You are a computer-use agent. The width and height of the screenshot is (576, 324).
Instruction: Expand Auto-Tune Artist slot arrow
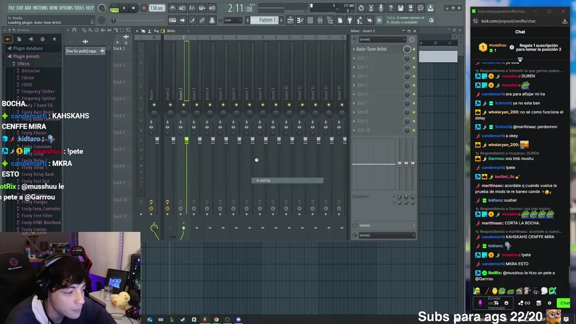click(x=354, y=49)
